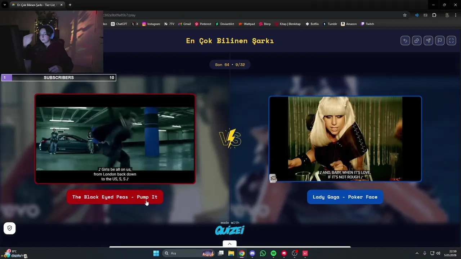
Task: Click the microphone tray icon
Action: point(425,253)
